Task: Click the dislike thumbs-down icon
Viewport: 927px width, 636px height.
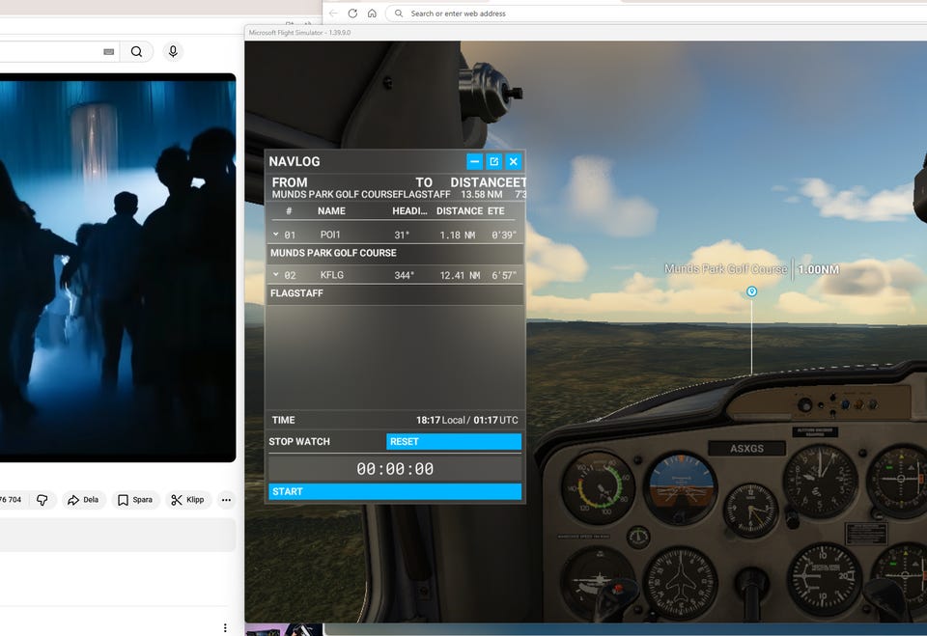Action: [x=42, y=500]
